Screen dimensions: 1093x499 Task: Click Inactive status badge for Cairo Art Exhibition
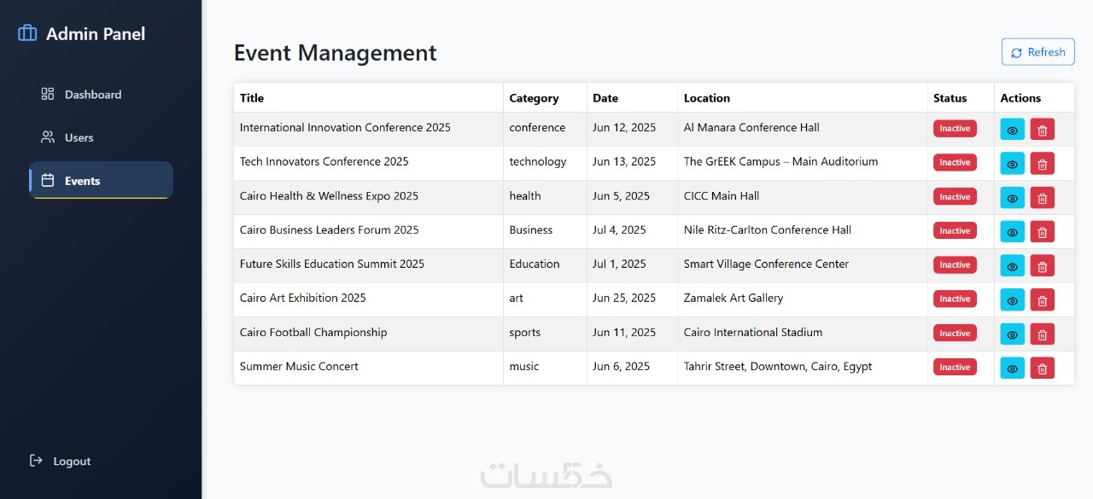pyautogui.click(x=955, y=299)
